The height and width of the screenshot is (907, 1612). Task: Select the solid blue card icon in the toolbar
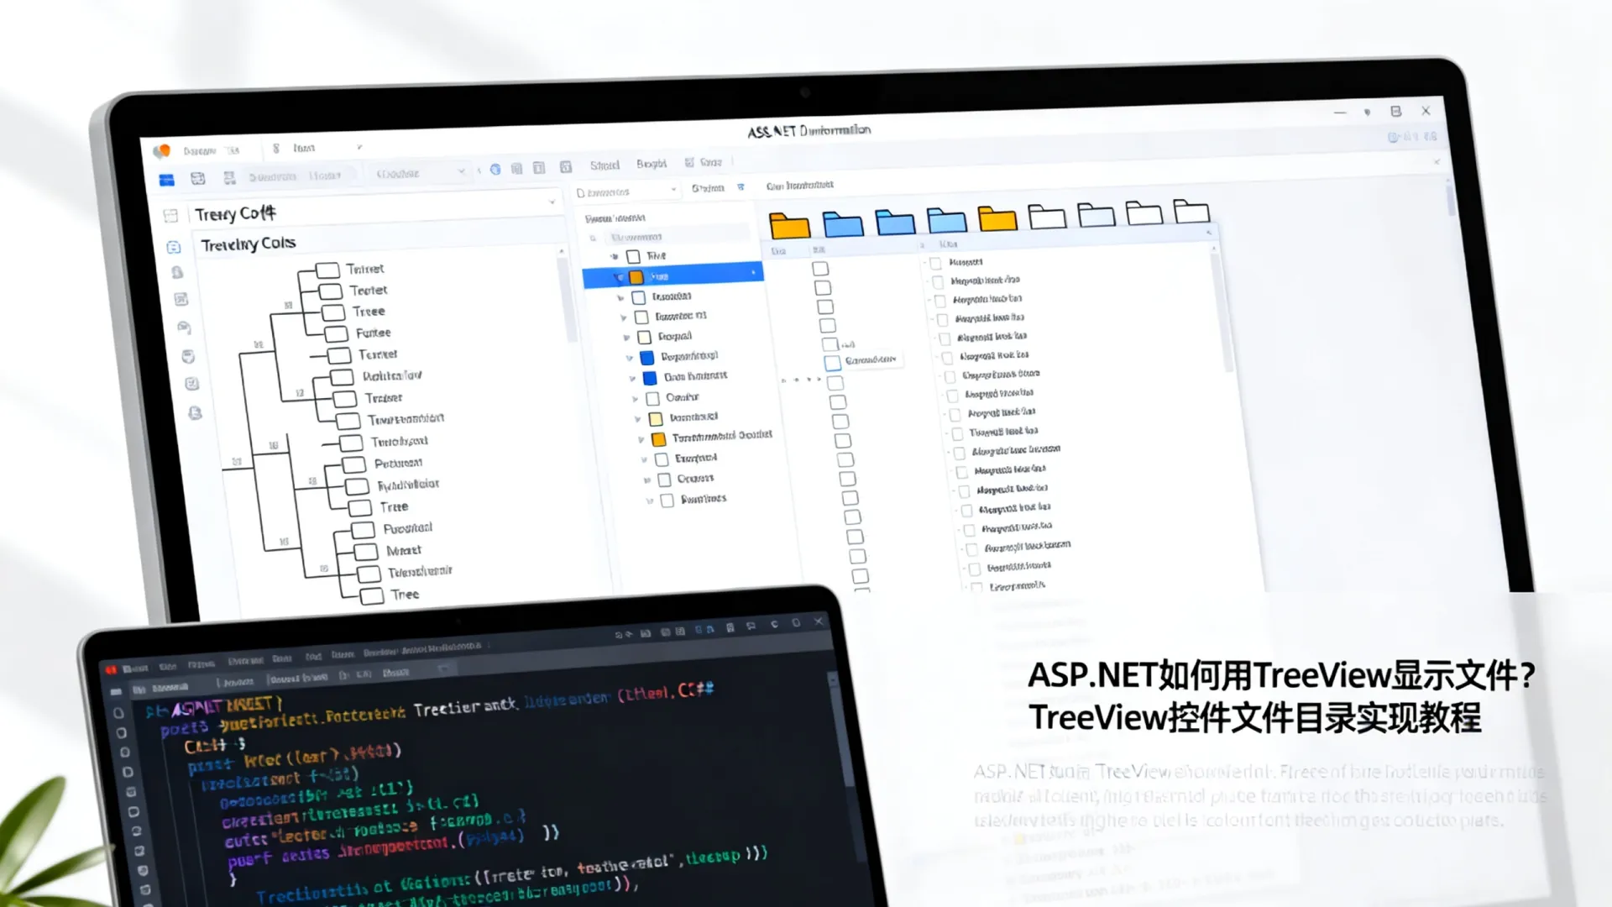click(x=166, y=179)
